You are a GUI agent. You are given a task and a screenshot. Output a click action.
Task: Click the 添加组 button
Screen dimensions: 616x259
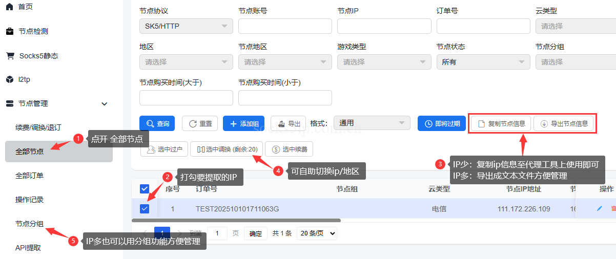(x=243, y=123)
